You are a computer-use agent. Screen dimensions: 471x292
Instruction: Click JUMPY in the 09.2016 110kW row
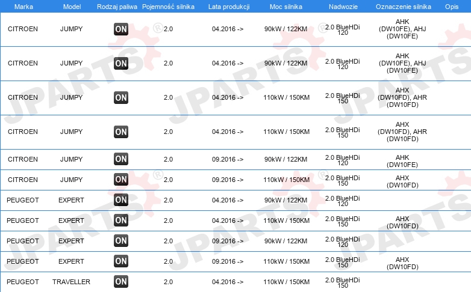pyautogui.click(x=71, y=180)
